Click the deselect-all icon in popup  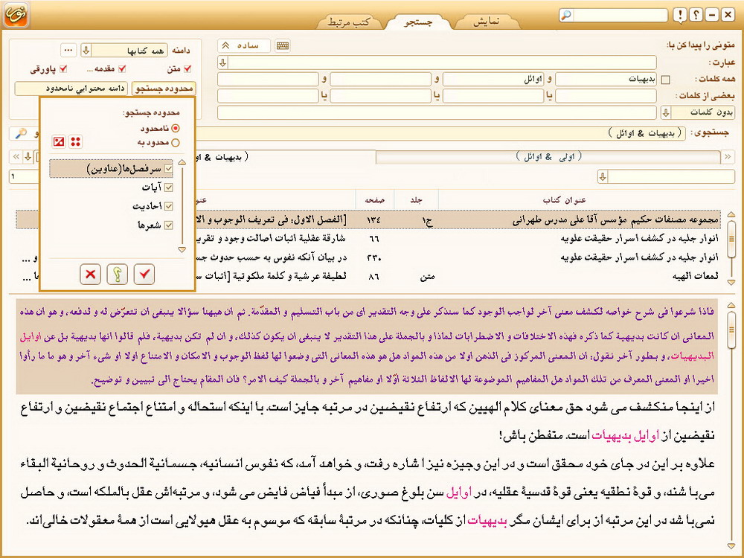pos(59,141)
